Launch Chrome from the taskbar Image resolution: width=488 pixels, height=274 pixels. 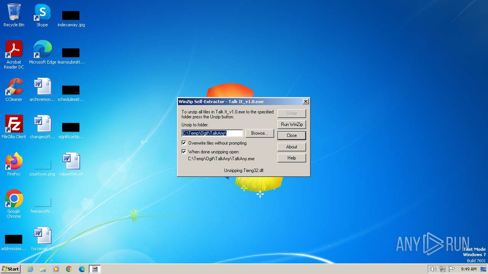point(69,269)
